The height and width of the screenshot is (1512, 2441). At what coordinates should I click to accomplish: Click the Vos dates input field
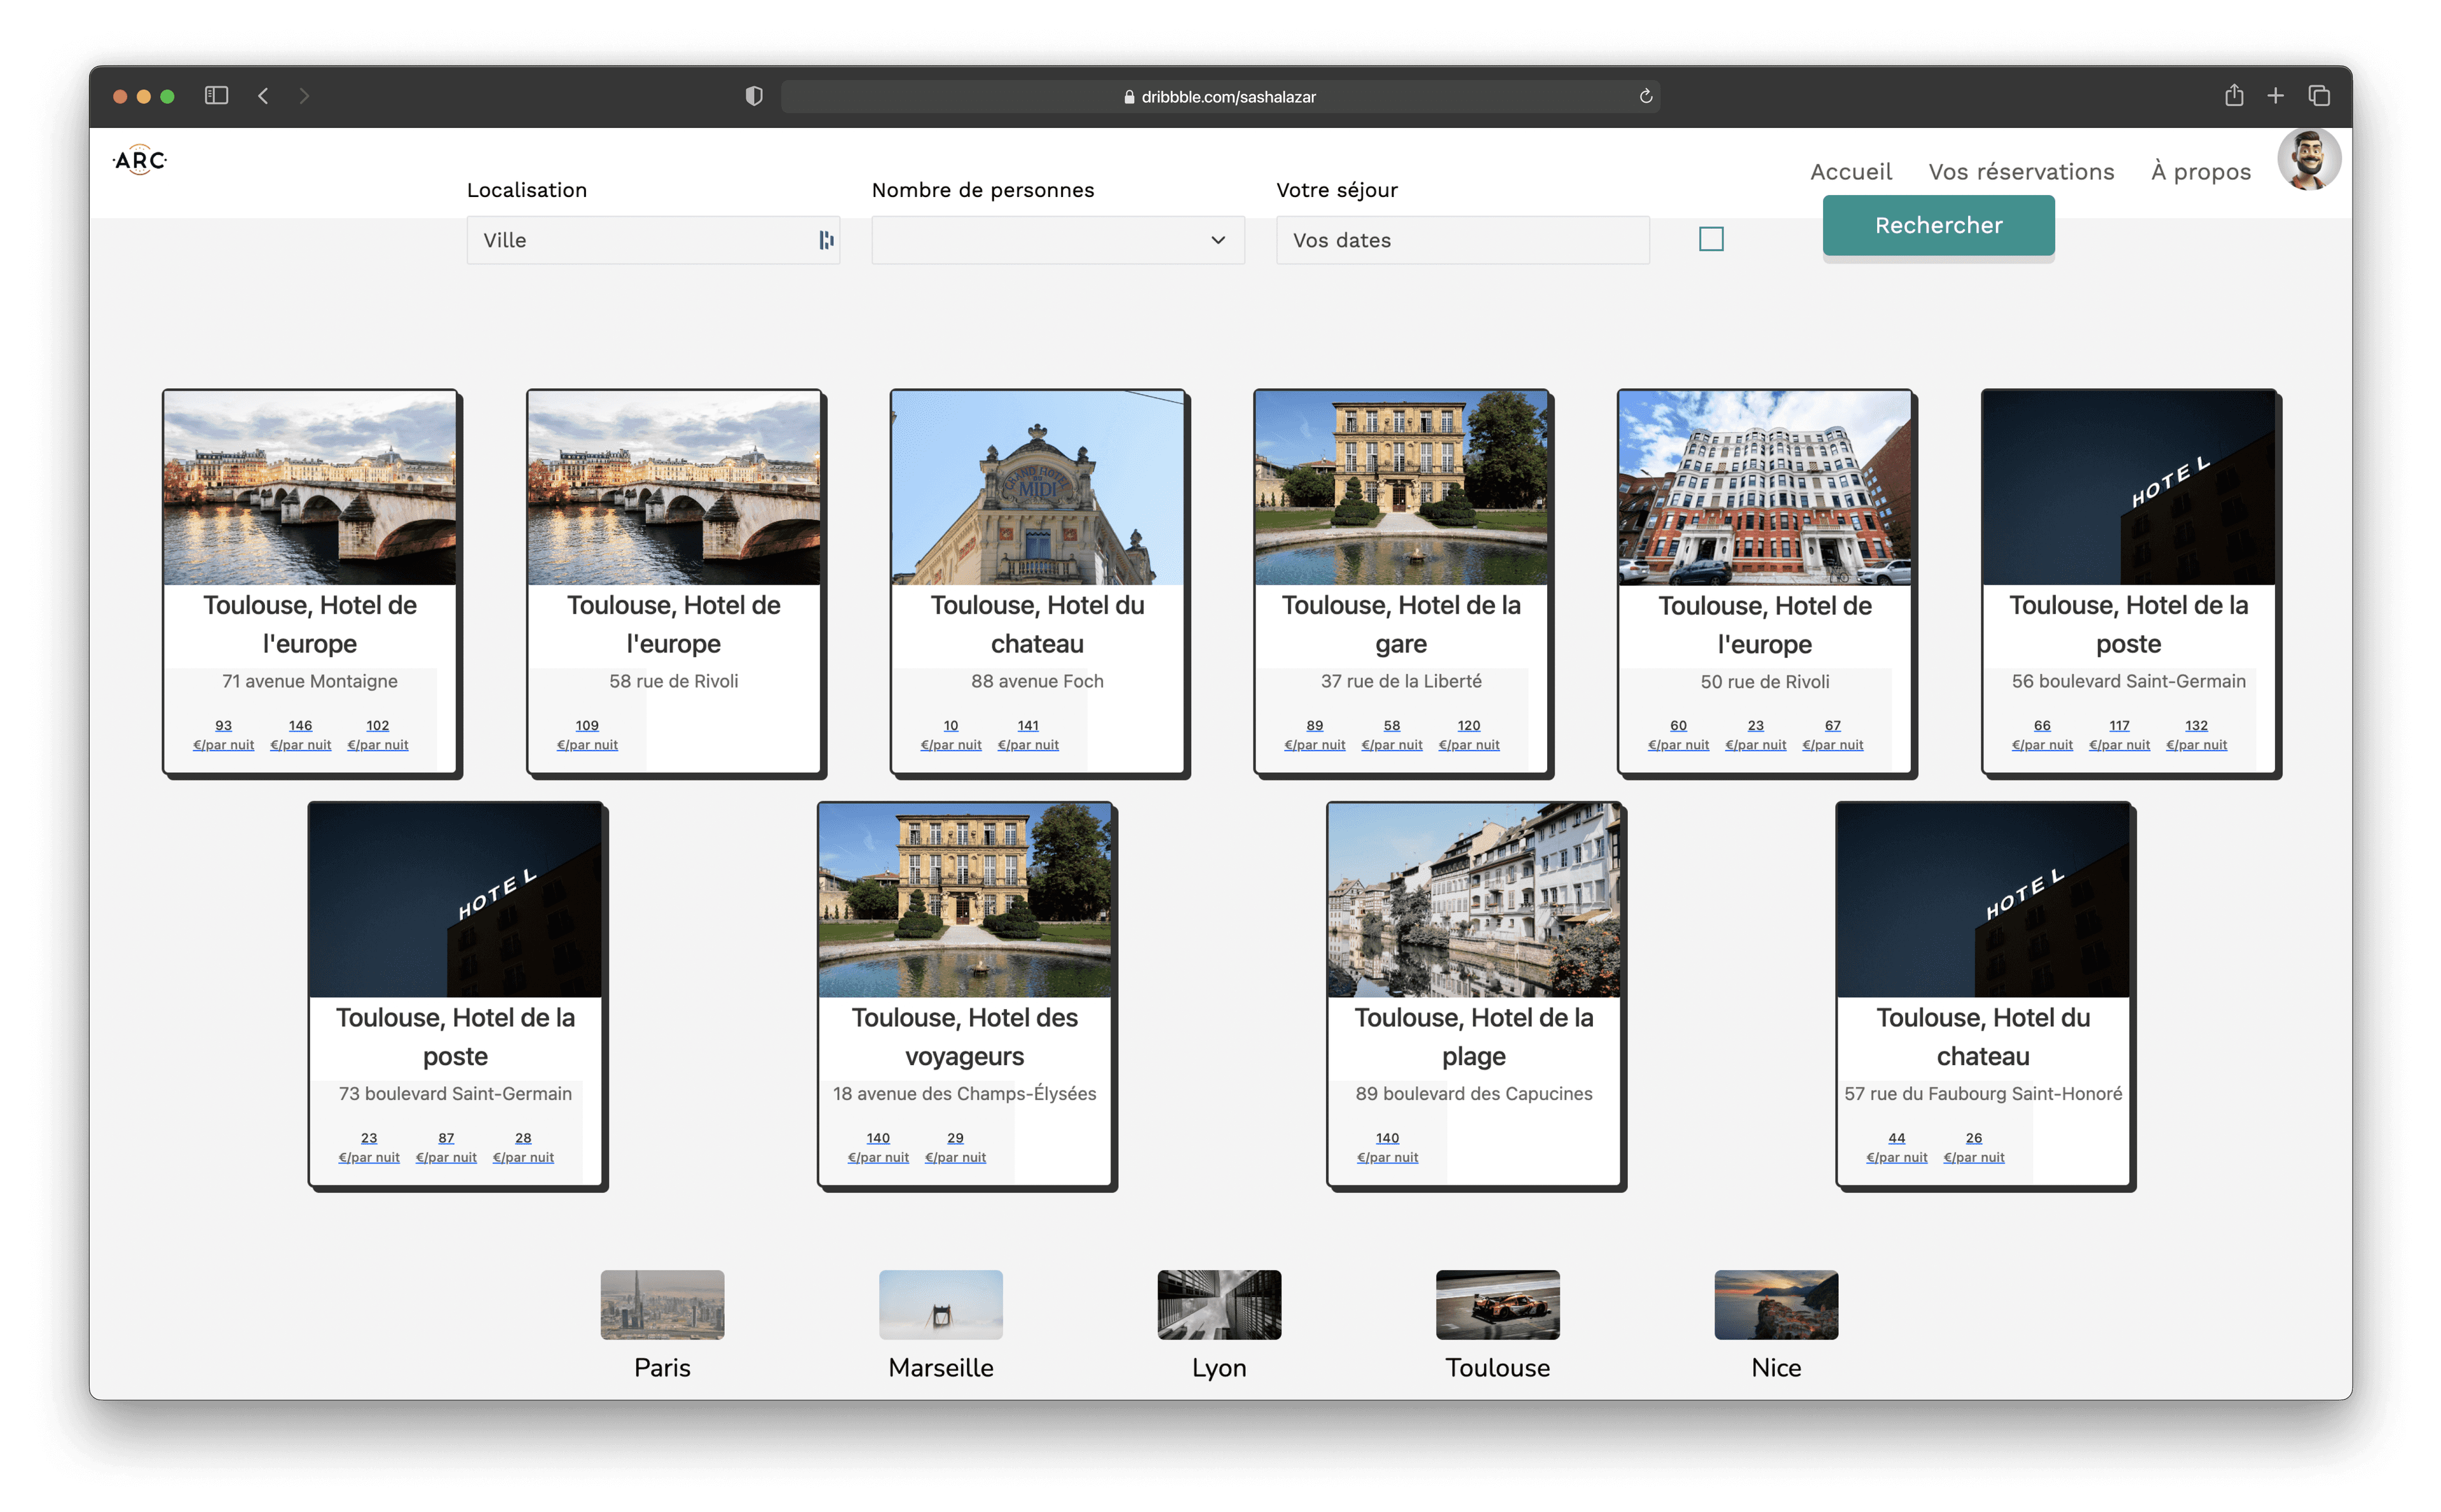[x=1461, y=240]
